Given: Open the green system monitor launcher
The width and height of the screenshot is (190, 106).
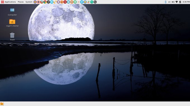Looking at the screenshot, I should (x=92, y=2).
